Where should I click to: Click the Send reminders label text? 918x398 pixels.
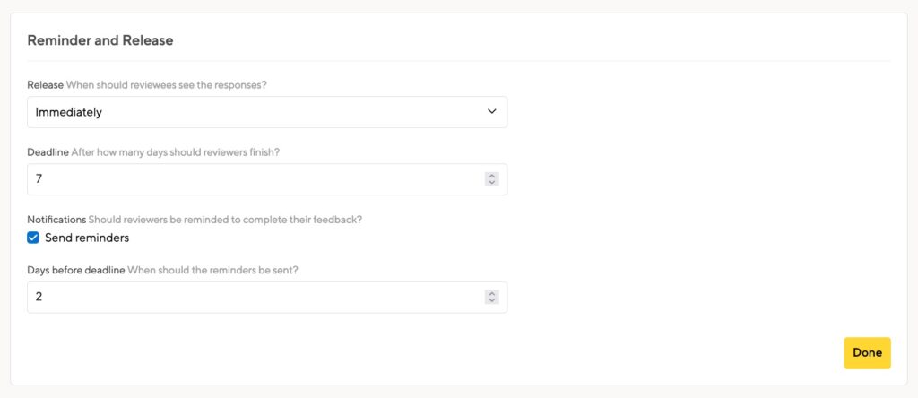[x=87, y=238]
